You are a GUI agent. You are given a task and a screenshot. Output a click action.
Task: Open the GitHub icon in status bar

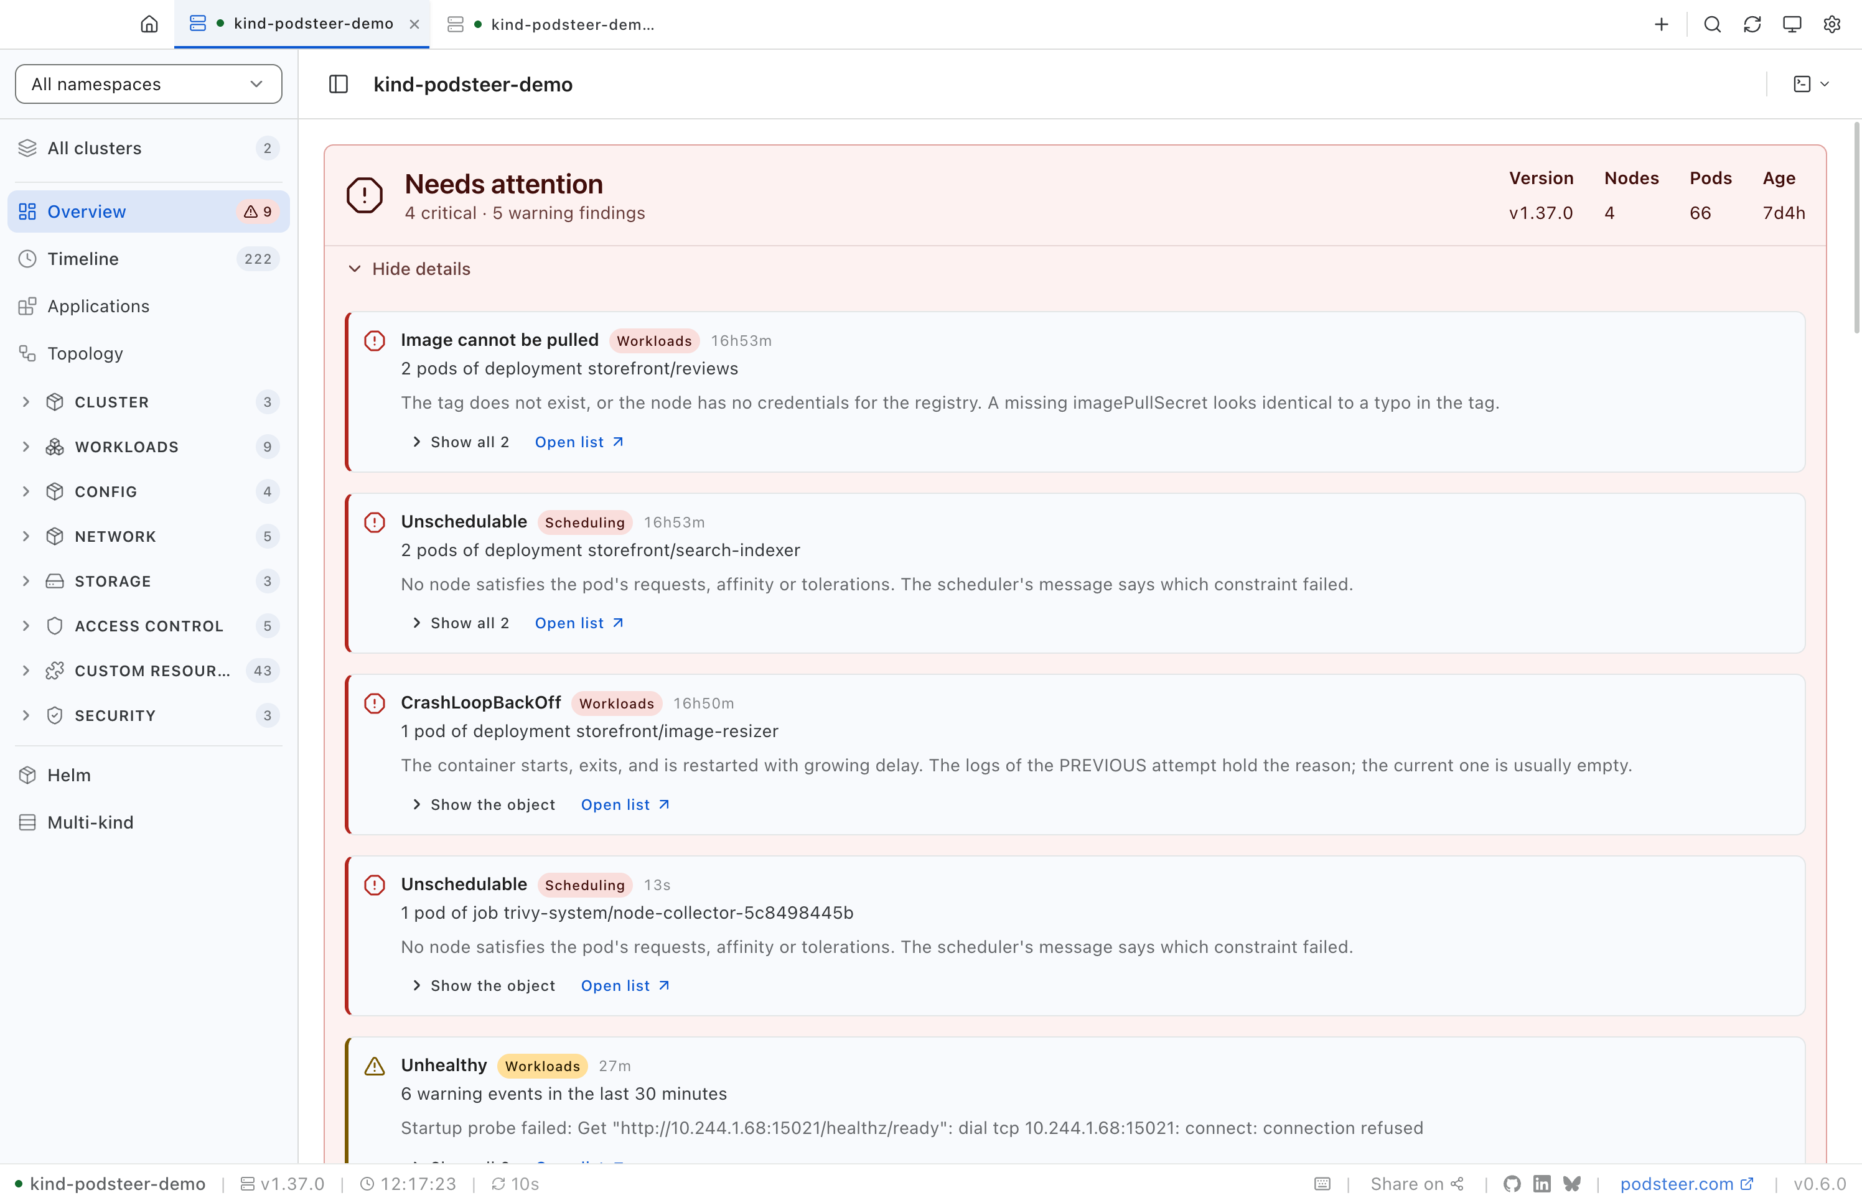coord(1512,1184)
